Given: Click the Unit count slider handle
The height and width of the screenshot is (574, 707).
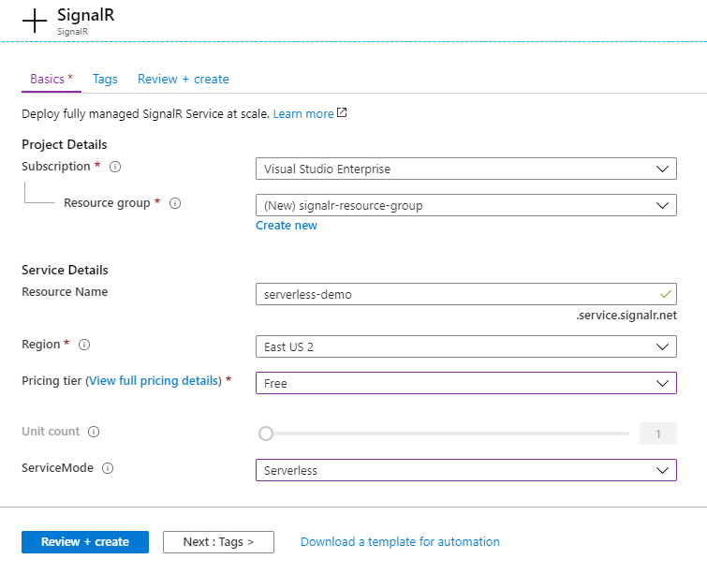Looking at the screenshot, I should pos(266,434).
